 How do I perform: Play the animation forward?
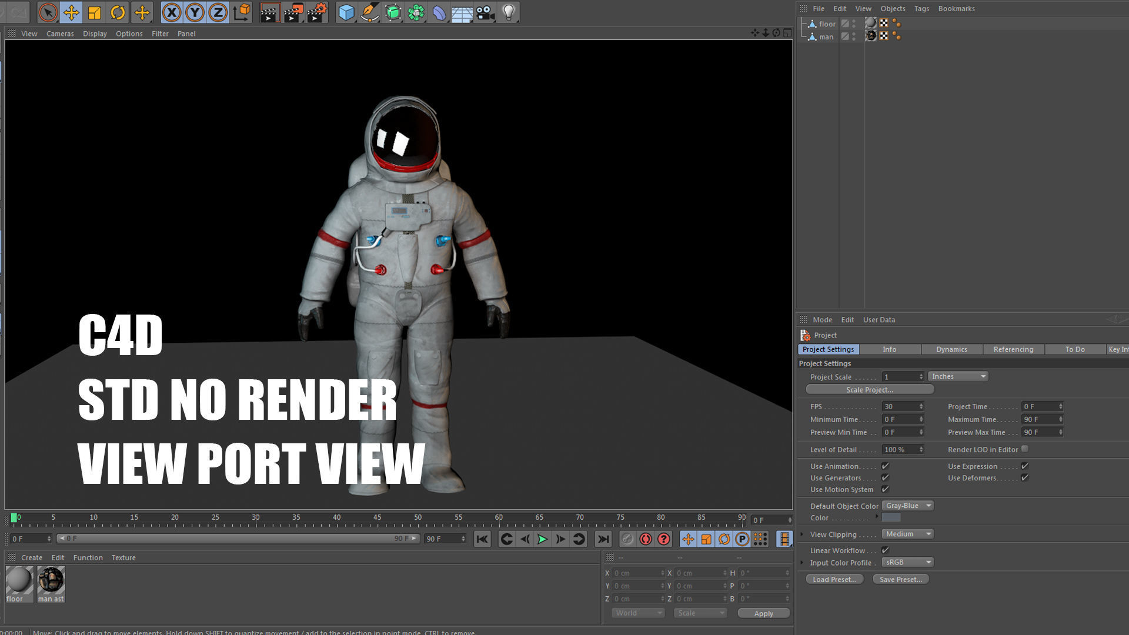click(x=542, y=539)
